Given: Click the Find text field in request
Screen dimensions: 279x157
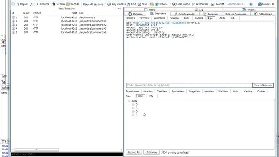Looking at the screenshot, I should pyautogui.click(x=189, y=85).
